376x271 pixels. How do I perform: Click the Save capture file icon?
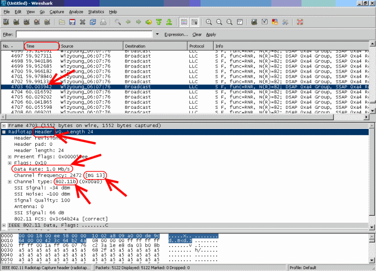[72, 22]
